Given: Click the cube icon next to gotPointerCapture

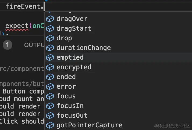Looking at the screenshot, I should coord(50,125).
